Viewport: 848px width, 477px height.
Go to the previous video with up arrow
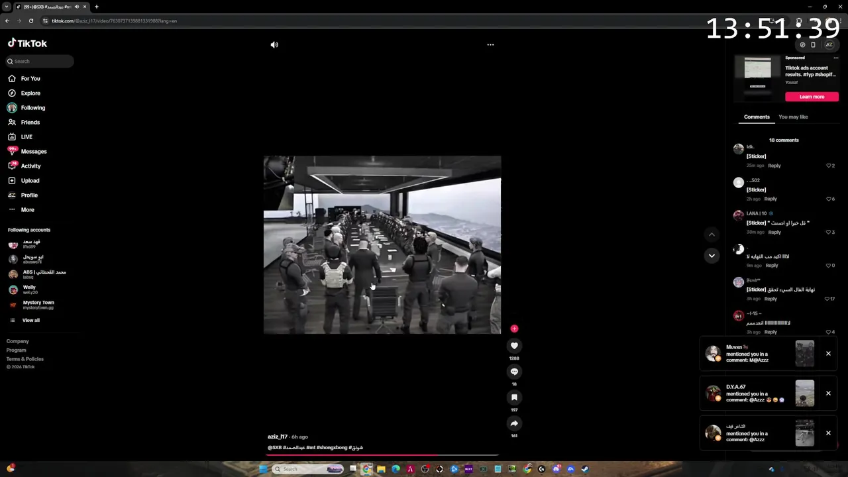pyautogui.click(x=712, y=234)
